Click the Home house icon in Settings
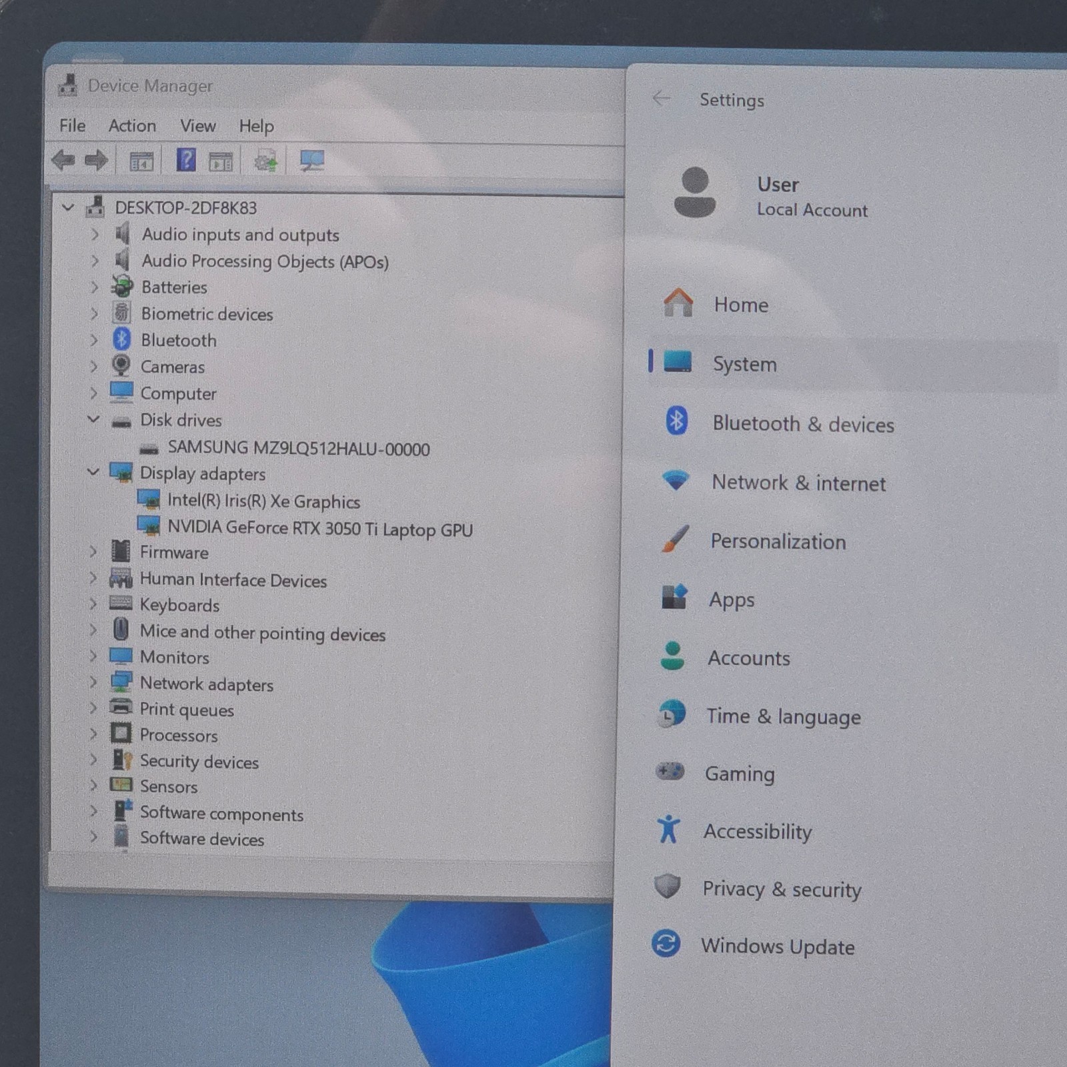Screen dimensions: 1067x1067 [678, 303]
